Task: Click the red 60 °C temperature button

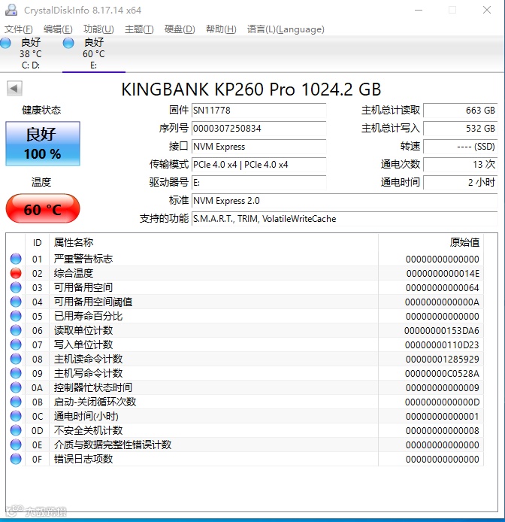Action: (x=43, y=209)
